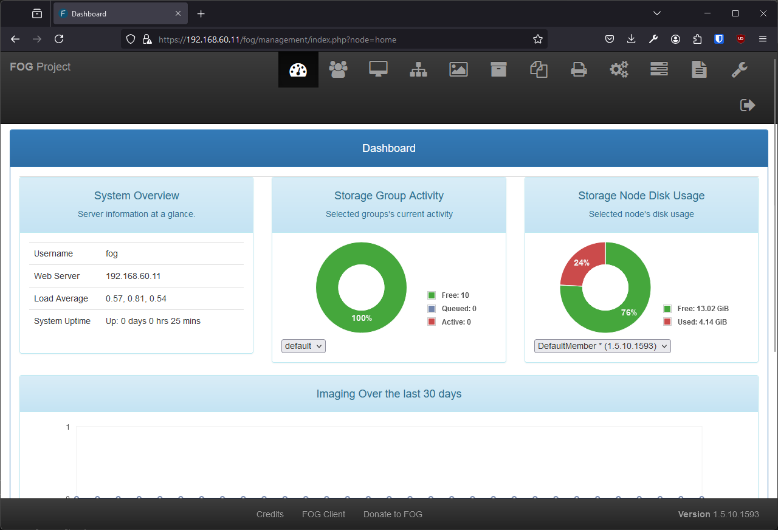Close the Dashboard browser tab

(x=178, y=13)
